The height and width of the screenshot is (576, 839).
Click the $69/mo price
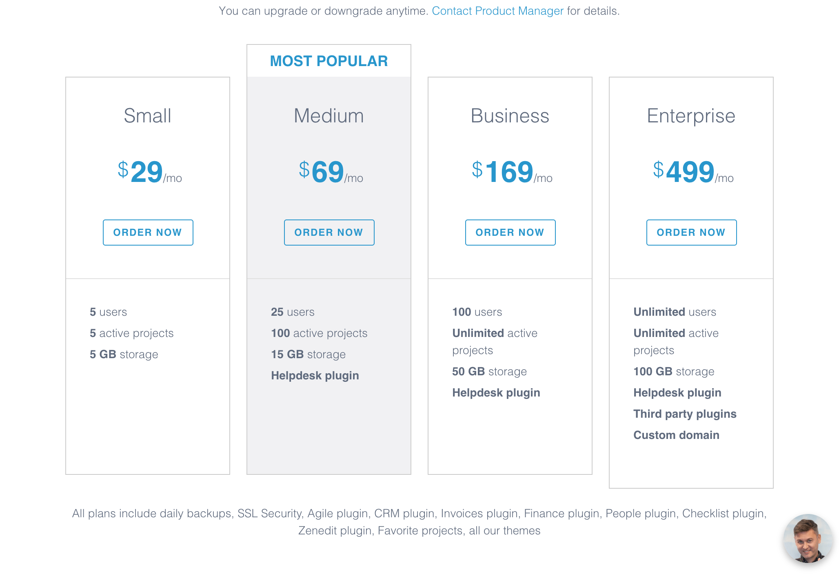[330, 172]
